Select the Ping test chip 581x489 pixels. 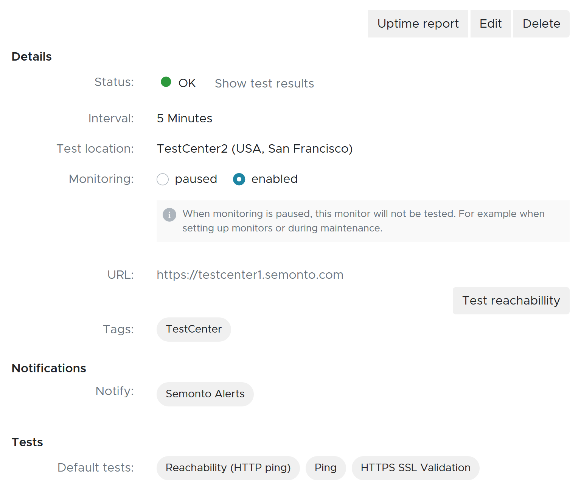[x=326, y=468]
